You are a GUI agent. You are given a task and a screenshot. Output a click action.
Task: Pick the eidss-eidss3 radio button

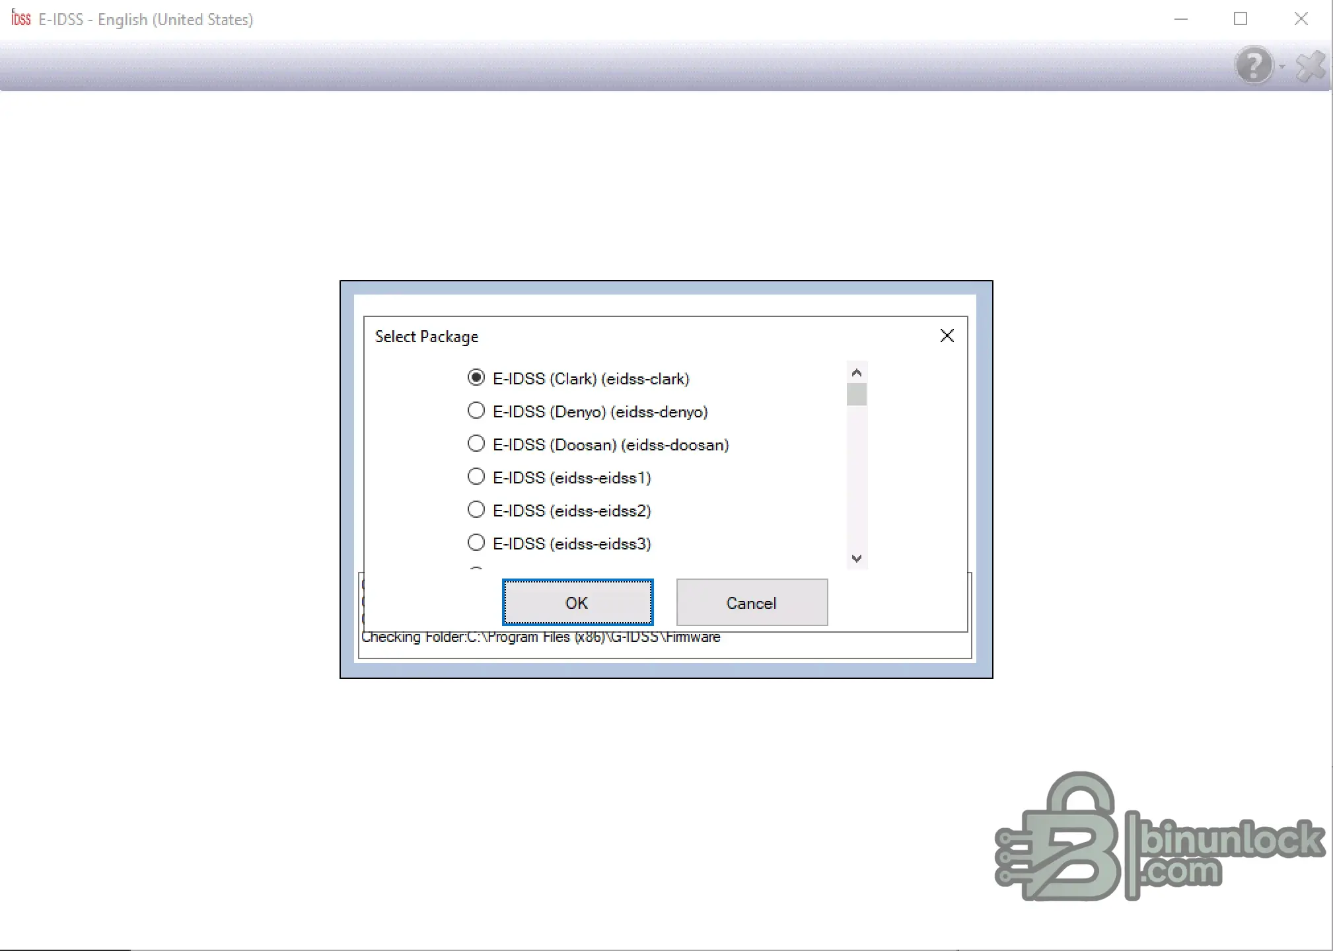tap(476, 543)
